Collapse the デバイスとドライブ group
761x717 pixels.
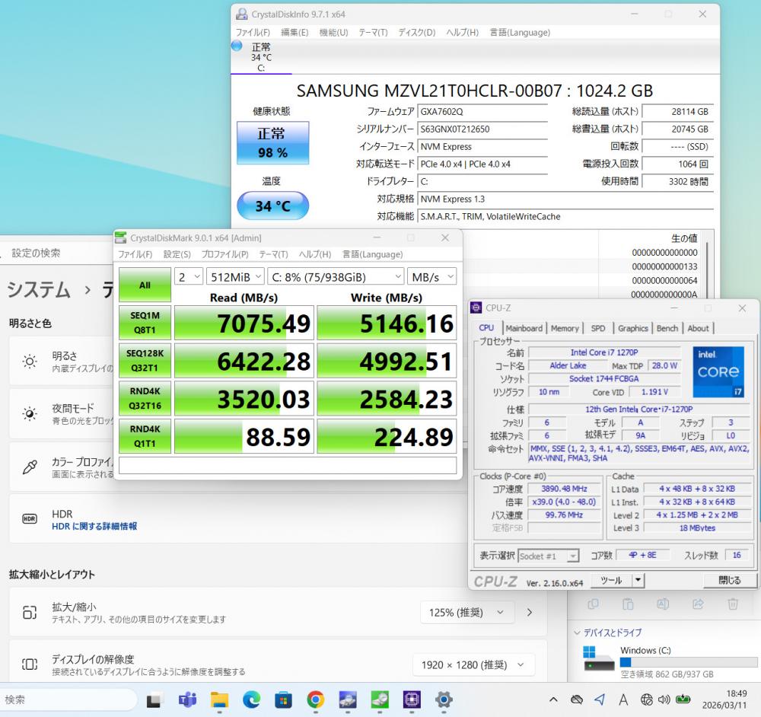pyautogui.click(x=576, y=633)
